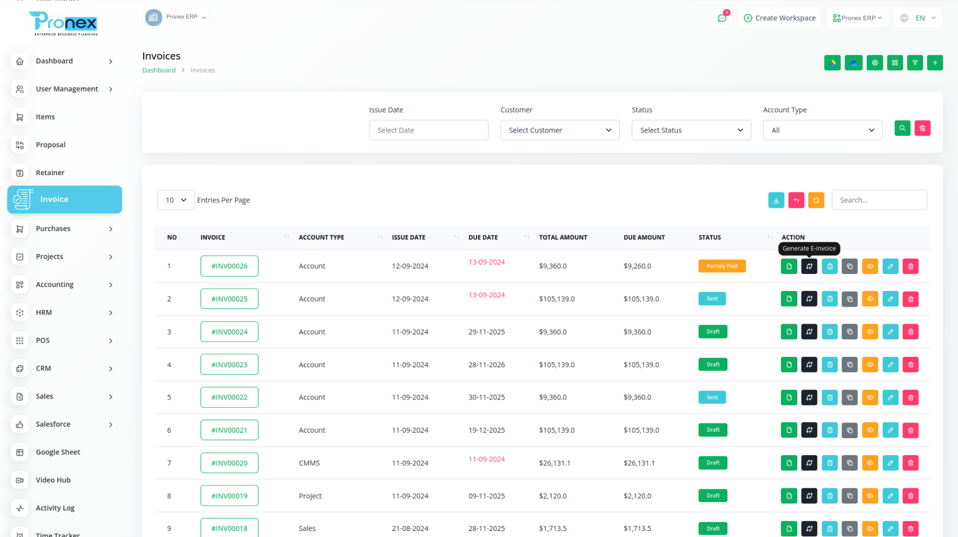View invoice #INV00022 with eye icon

pos(870,397)
